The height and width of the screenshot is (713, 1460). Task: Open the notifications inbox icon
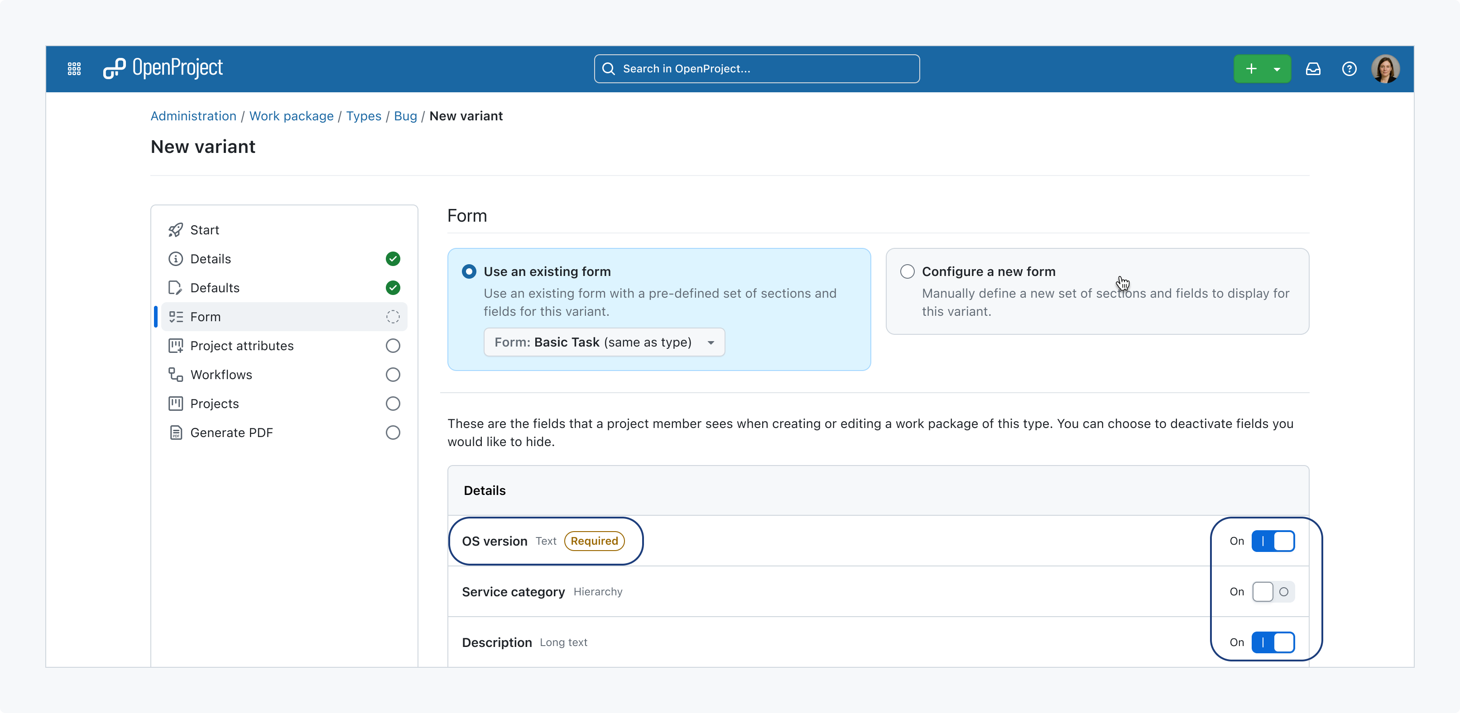pos(1313,68)
